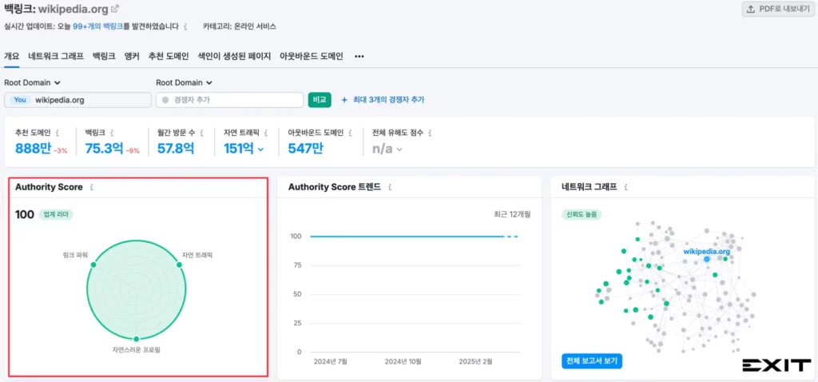Click info icon beside 아웃바운드 도메인 metric

click(350, 133)
